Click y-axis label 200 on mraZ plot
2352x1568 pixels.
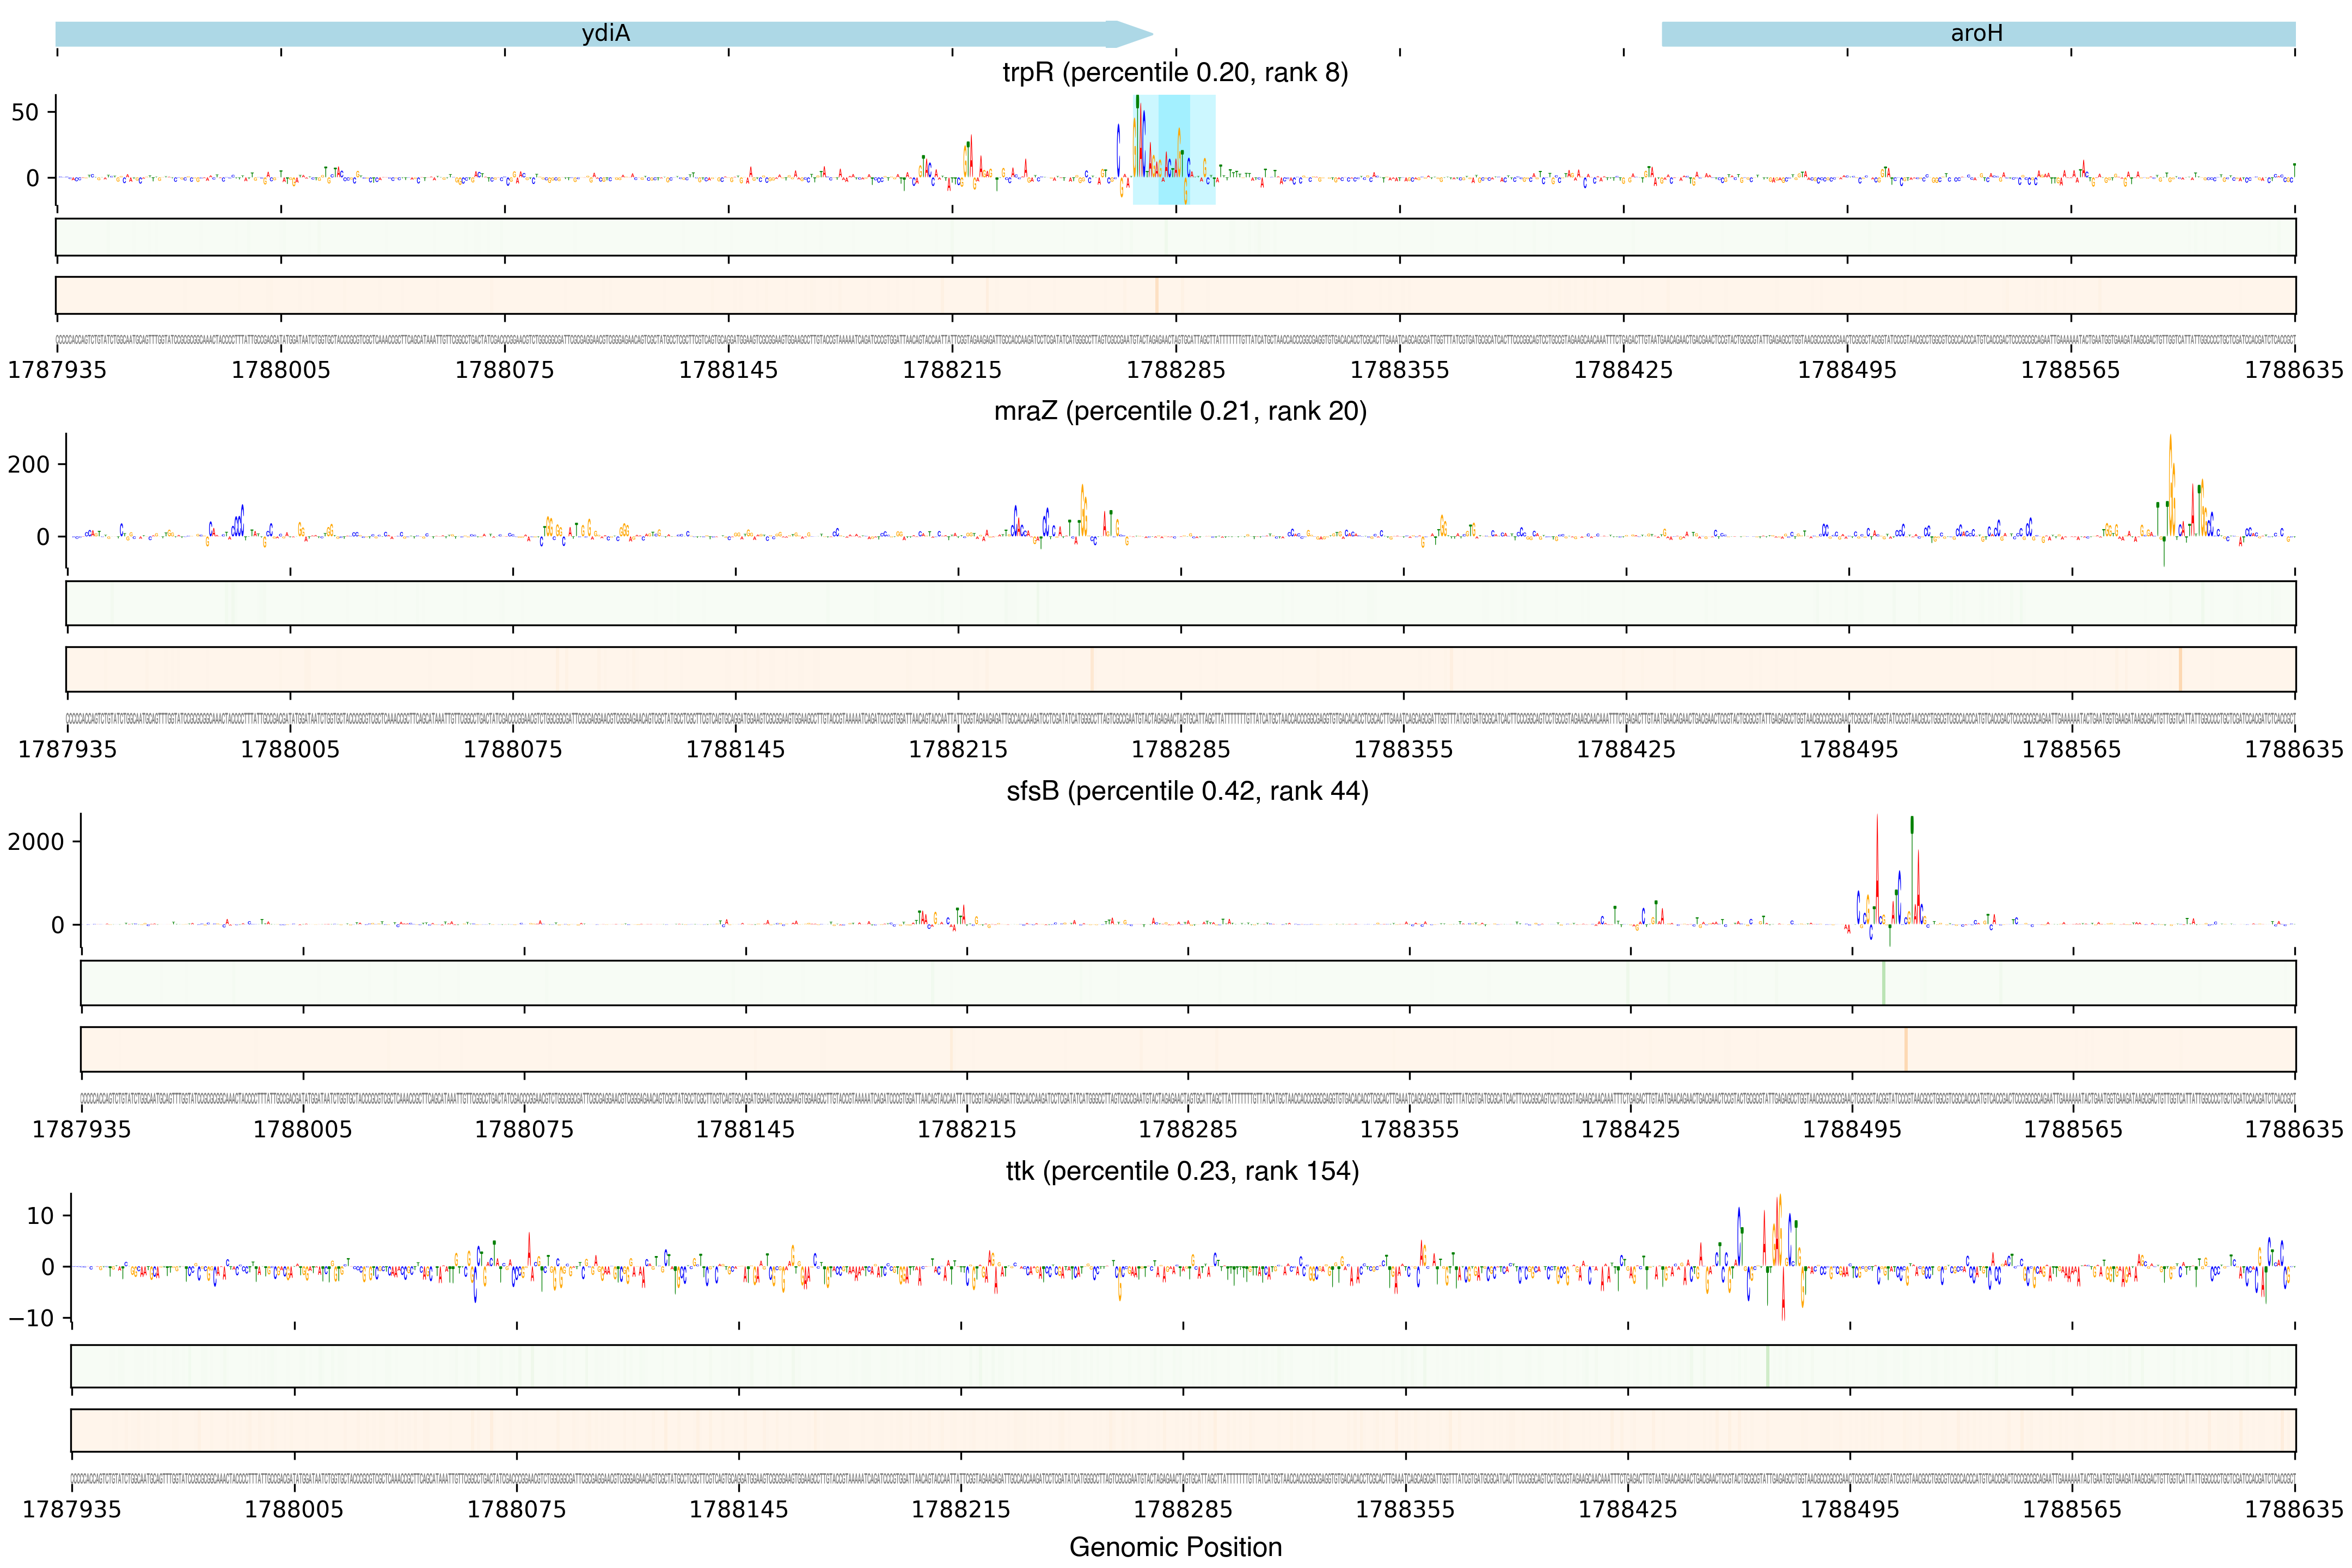(28, 464)
